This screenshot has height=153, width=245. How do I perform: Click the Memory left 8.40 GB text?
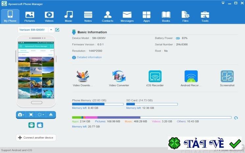(x=85, y=108)
